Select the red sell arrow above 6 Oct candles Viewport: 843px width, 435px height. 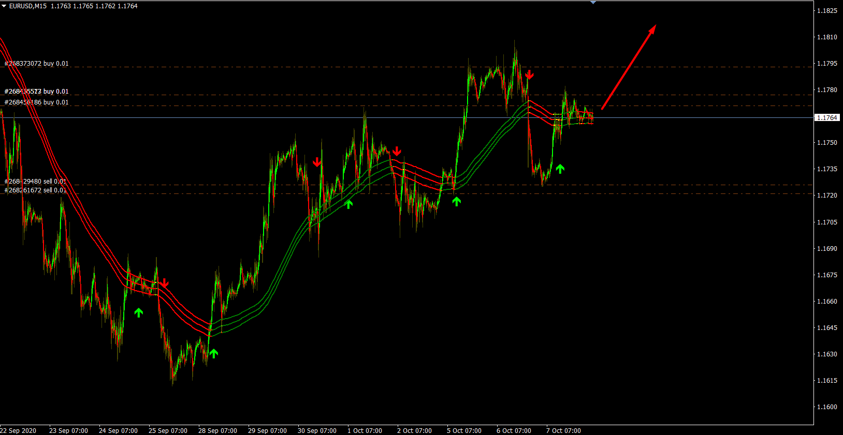[x=529, y=75]
